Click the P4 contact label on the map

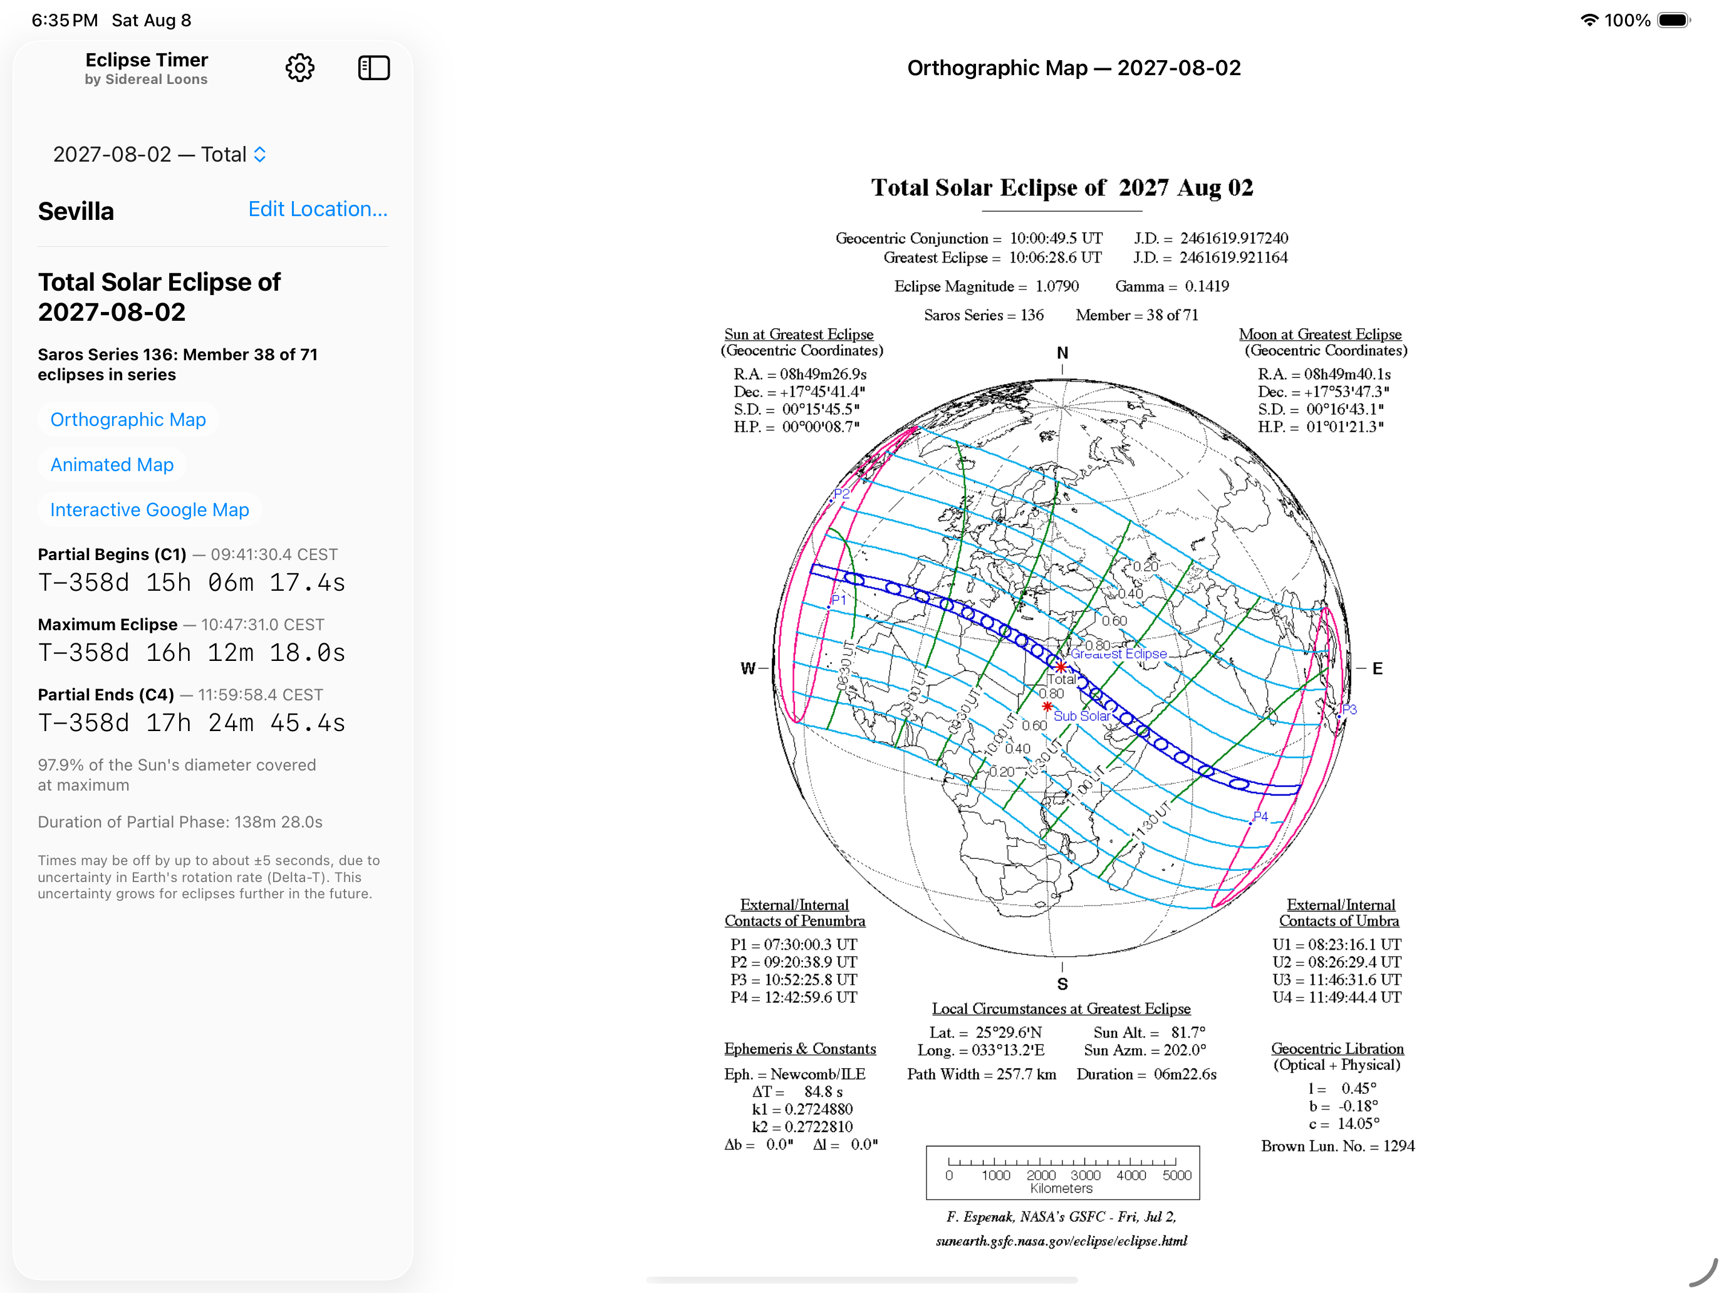pos(1260,816)
